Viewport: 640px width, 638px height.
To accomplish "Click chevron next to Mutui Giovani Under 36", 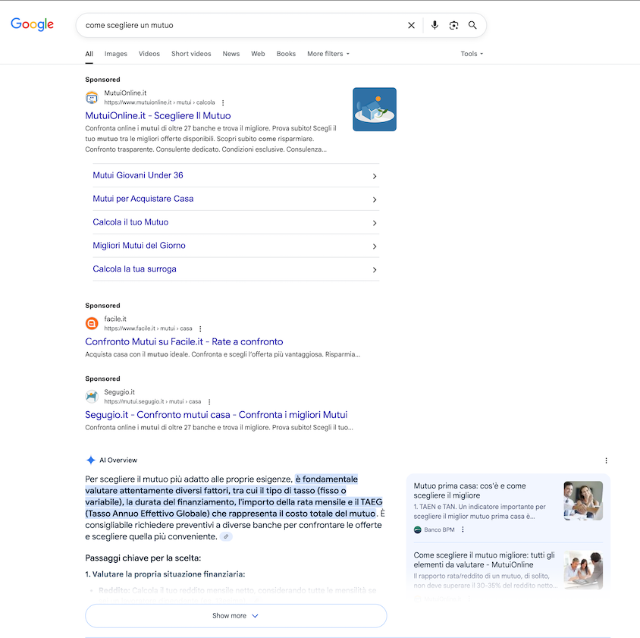I will pyautogui.click(x=375, y=176).
